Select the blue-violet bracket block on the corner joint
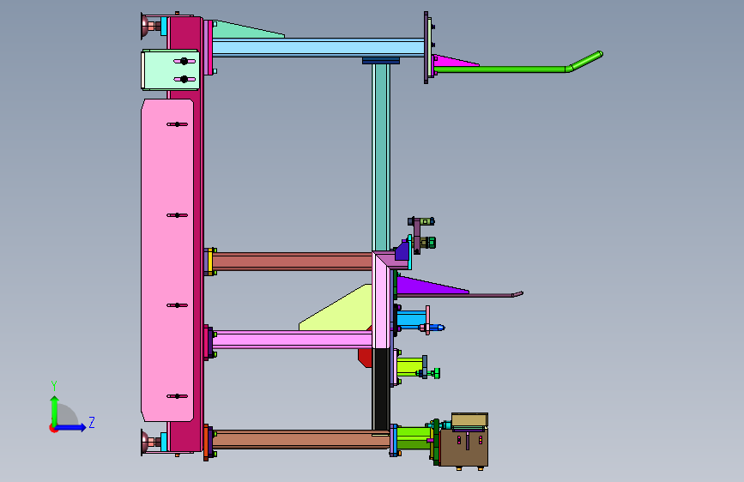Screen dimensions: 744x482 click(x=402, y=251)
